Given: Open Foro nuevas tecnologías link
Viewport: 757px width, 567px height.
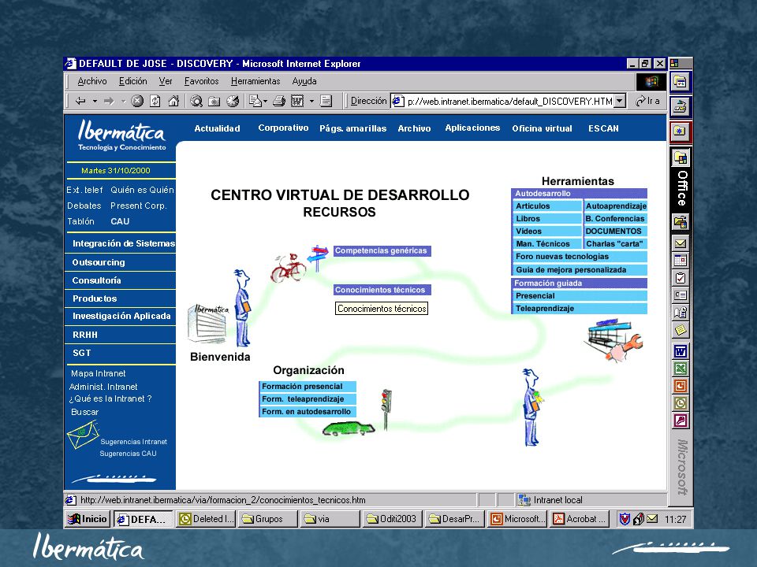Looking at the screenshot, I should coord(580,257).
